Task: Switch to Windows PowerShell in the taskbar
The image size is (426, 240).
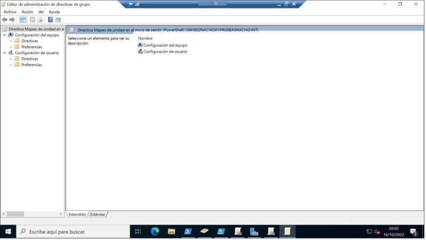Action: point(188,232)
